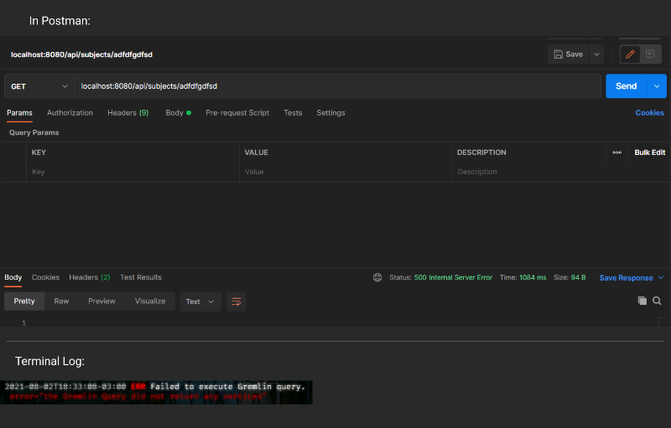Click the Key field in Query Params
671x428 pixels.
133,172
